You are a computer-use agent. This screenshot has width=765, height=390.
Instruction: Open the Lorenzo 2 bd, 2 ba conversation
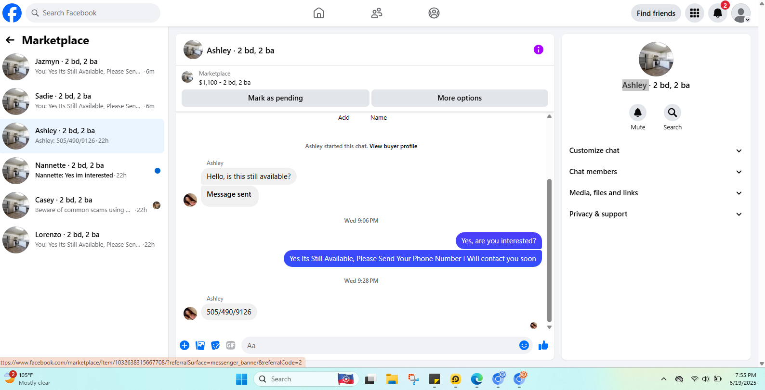pos(82,240)
